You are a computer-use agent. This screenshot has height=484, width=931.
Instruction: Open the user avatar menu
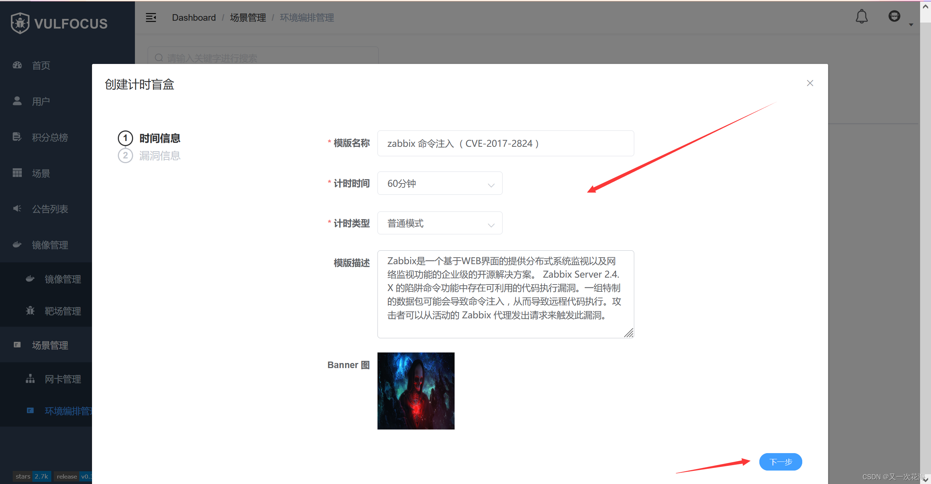pos(894,16)
